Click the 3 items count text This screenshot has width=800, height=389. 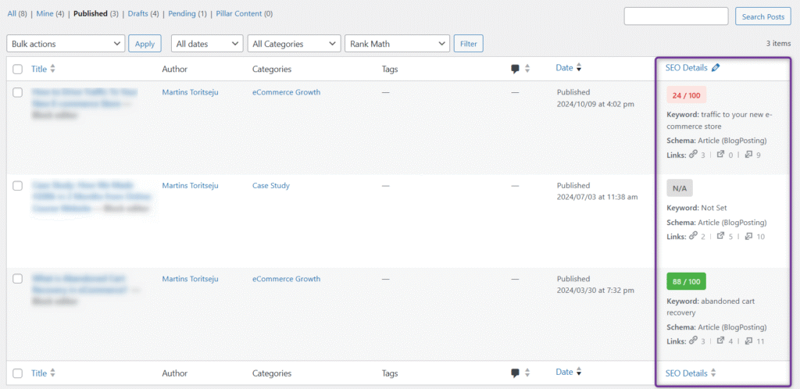[x=779, y=44]
